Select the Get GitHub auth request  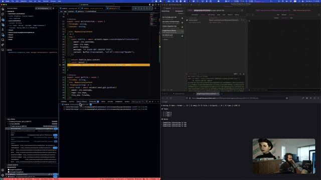coord(173,35)
